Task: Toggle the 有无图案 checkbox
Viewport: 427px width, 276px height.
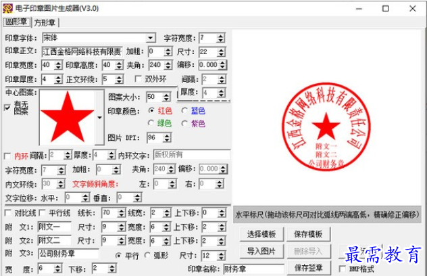Action: click(7, 108)
